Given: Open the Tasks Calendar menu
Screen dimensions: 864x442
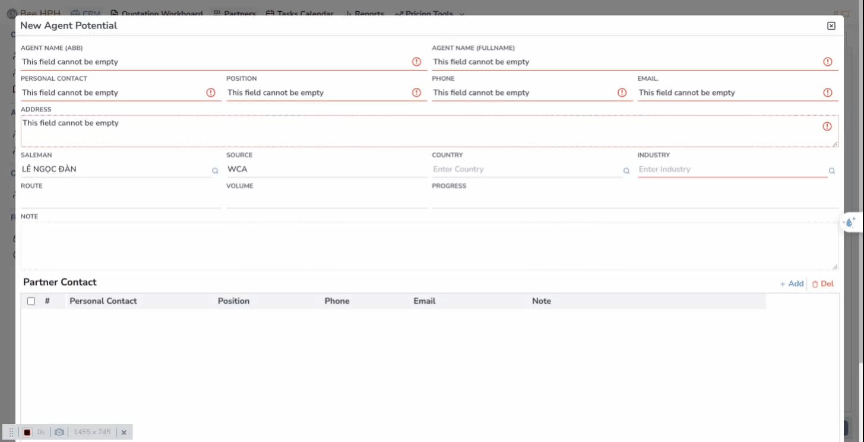Looking at the screenshot, I should [300, 13].
